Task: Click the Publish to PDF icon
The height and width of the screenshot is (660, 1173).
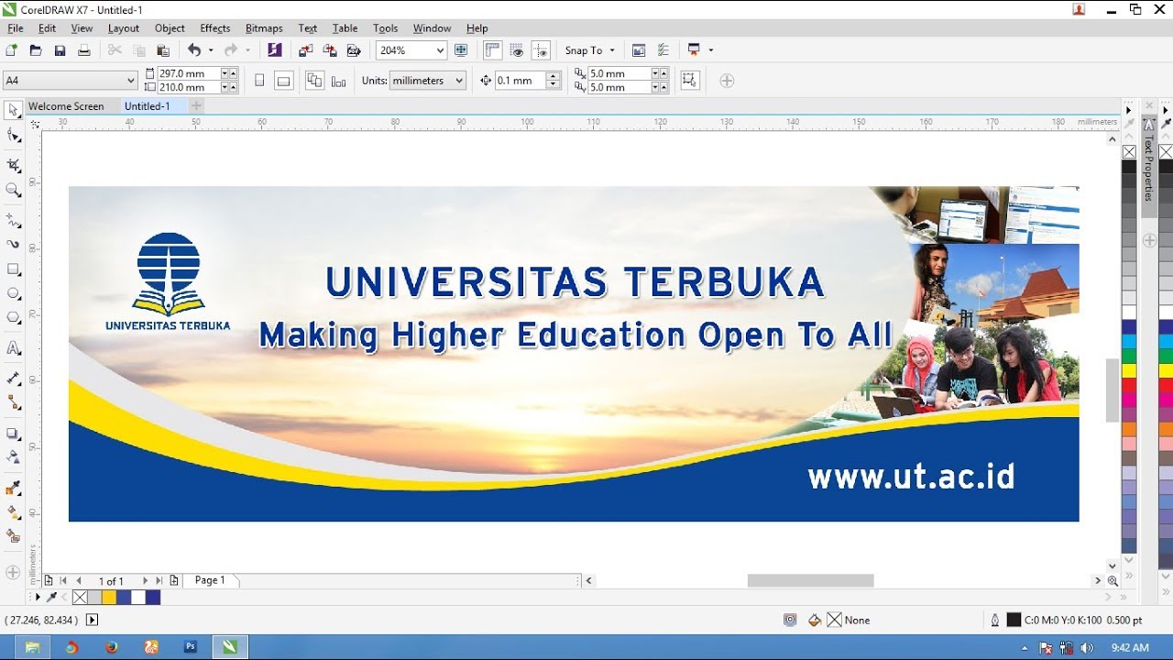Action: pos(353,50)
